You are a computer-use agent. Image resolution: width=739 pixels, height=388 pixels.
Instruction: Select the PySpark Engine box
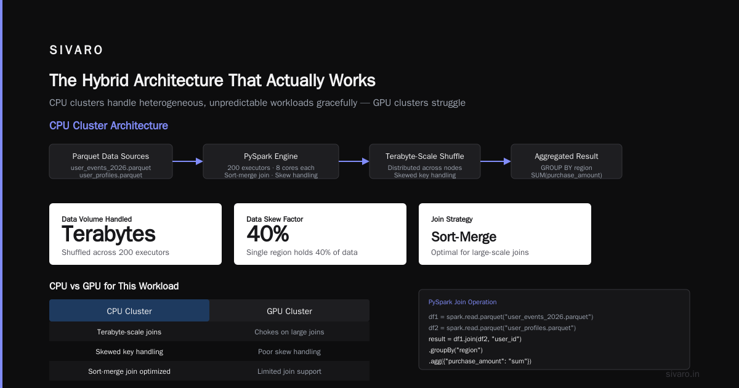(271, 161)
